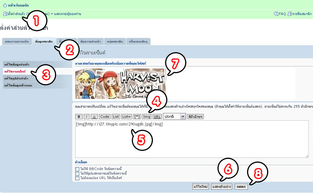Insert list item [*] tag
Screen dimensions: 313x193
137,117
